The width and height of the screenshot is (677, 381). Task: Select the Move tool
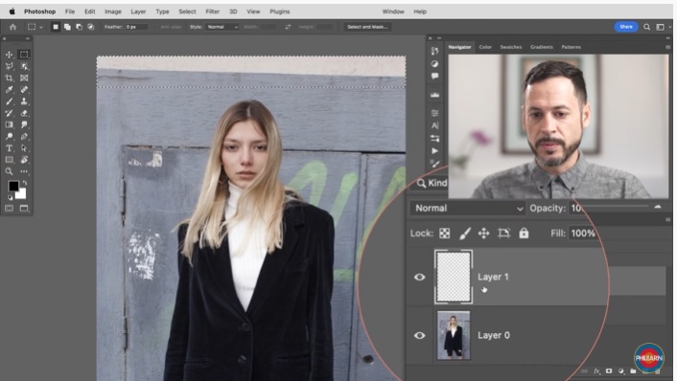coord(9,55)
